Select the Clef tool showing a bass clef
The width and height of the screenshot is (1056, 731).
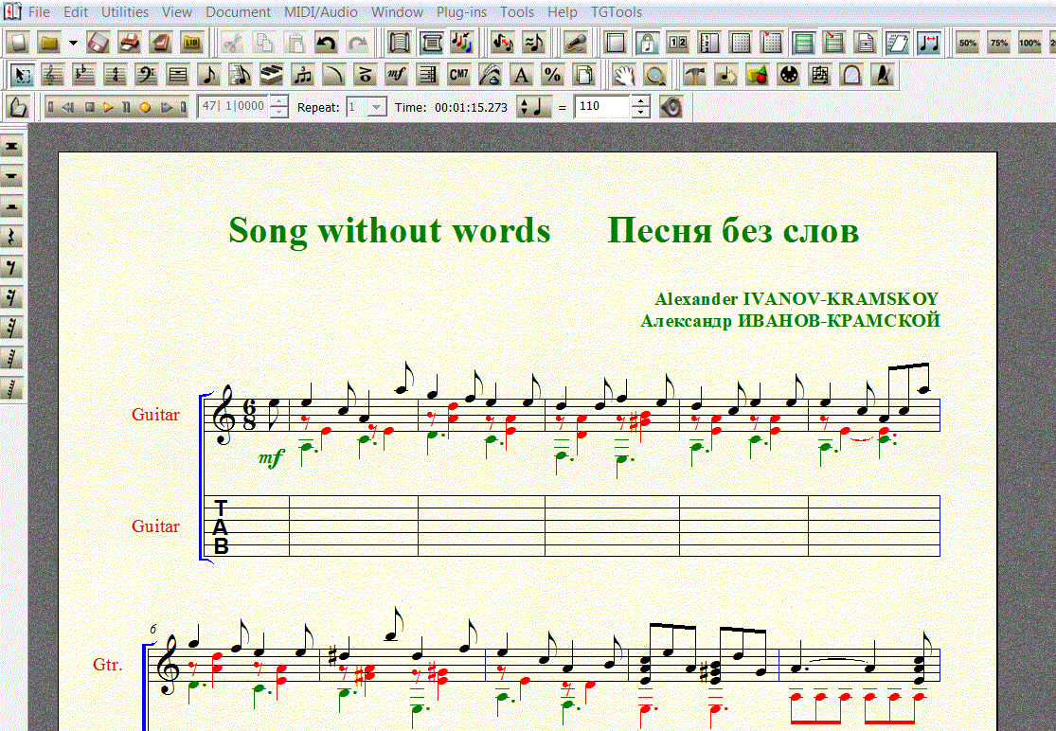(146, 75)
